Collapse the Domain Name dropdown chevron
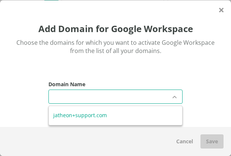Screen dimensions: 231x156 (x=174, y=97)
